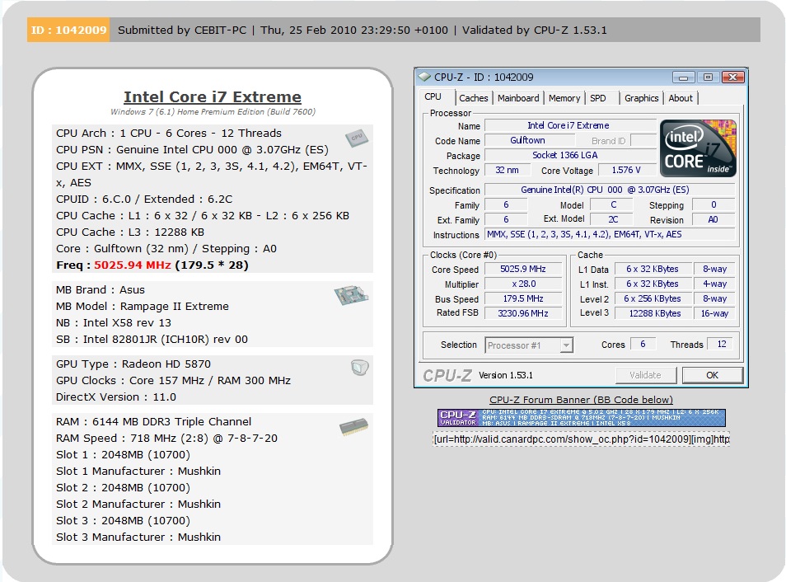Image resolution: width=786 pixels, height=582 pixels.
Task: Click the Ext. Model value 2C
Action: 612,219
